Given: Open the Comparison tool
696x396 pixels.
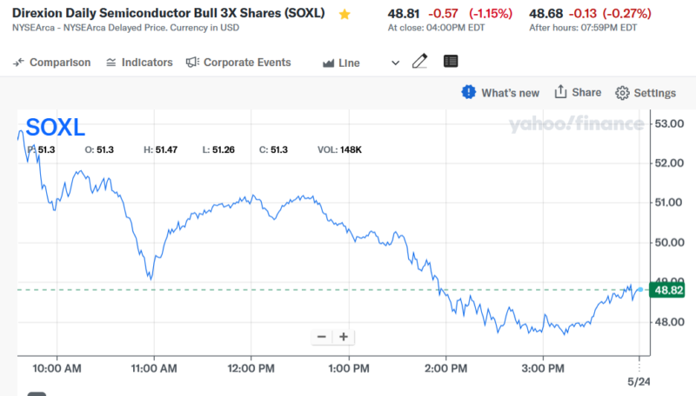Looking at the screenshot, I should click(52, 63).
